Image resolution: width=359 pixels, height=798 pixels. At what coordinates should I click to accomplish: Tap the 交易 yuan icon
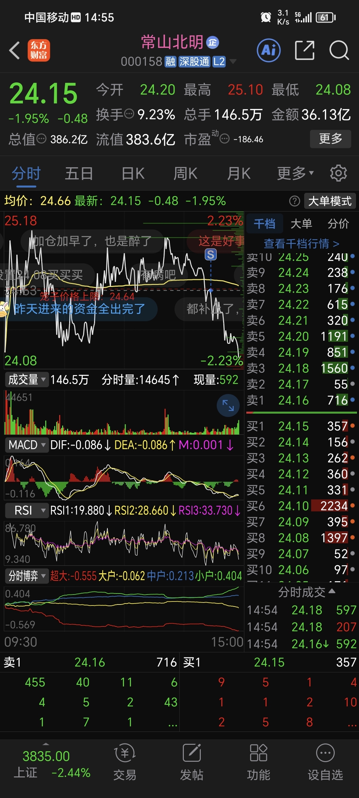click(x=125, y=753)
